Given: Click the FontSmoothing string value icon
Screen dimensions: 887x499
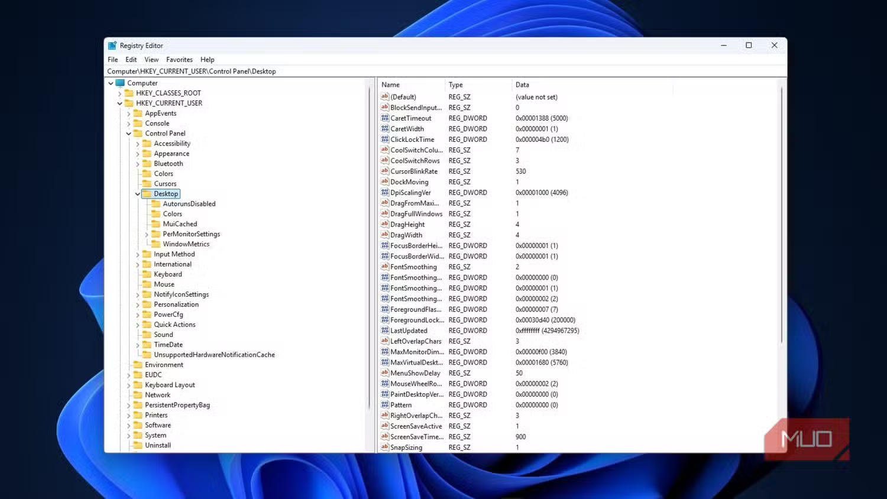Looking at the screenshot, I should pyautogui.click(x=384, y=267).
